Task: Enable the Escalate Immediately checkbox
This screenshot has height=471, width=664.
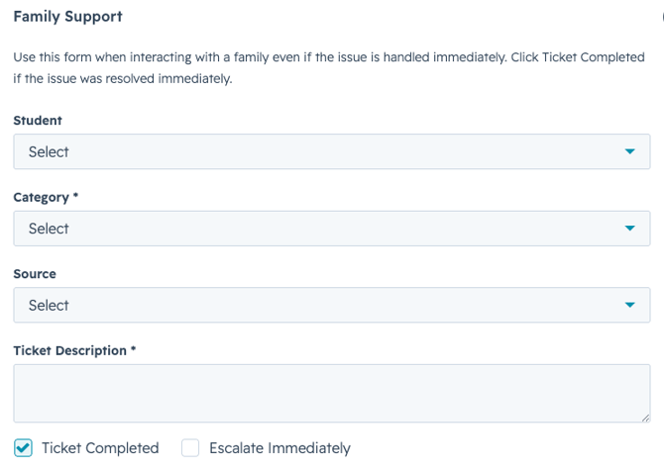Action: point(190,447)
